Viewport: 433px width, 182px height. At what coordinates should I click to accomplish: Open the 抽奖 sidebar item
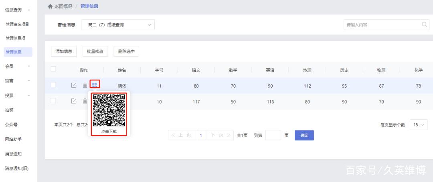point(9,110)
